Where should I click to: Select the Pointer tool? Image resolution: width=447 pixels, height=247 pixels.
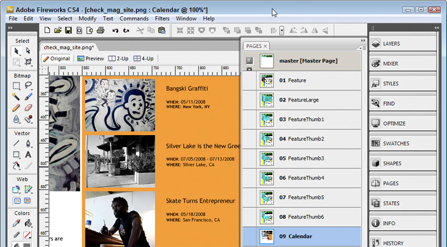[16, 51]
